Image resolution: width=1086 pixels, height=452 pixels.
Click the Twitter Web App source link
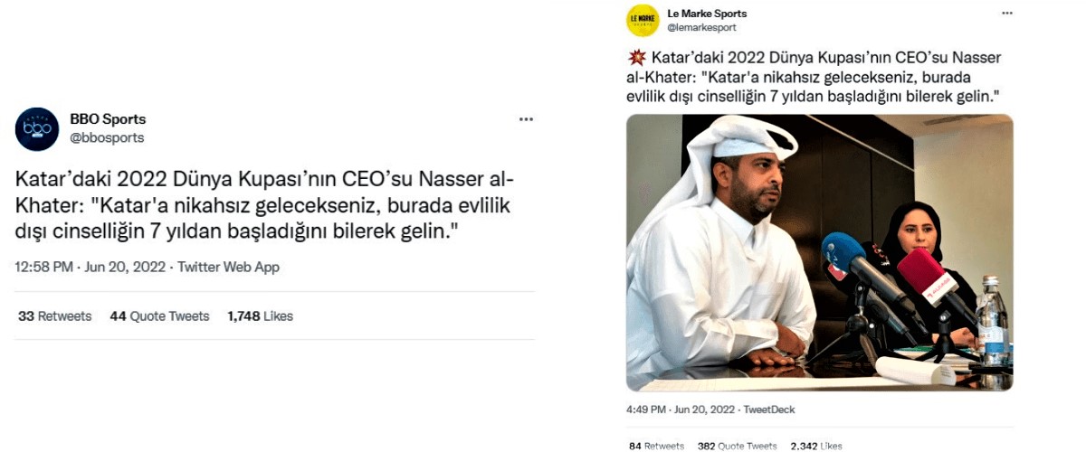229,267
